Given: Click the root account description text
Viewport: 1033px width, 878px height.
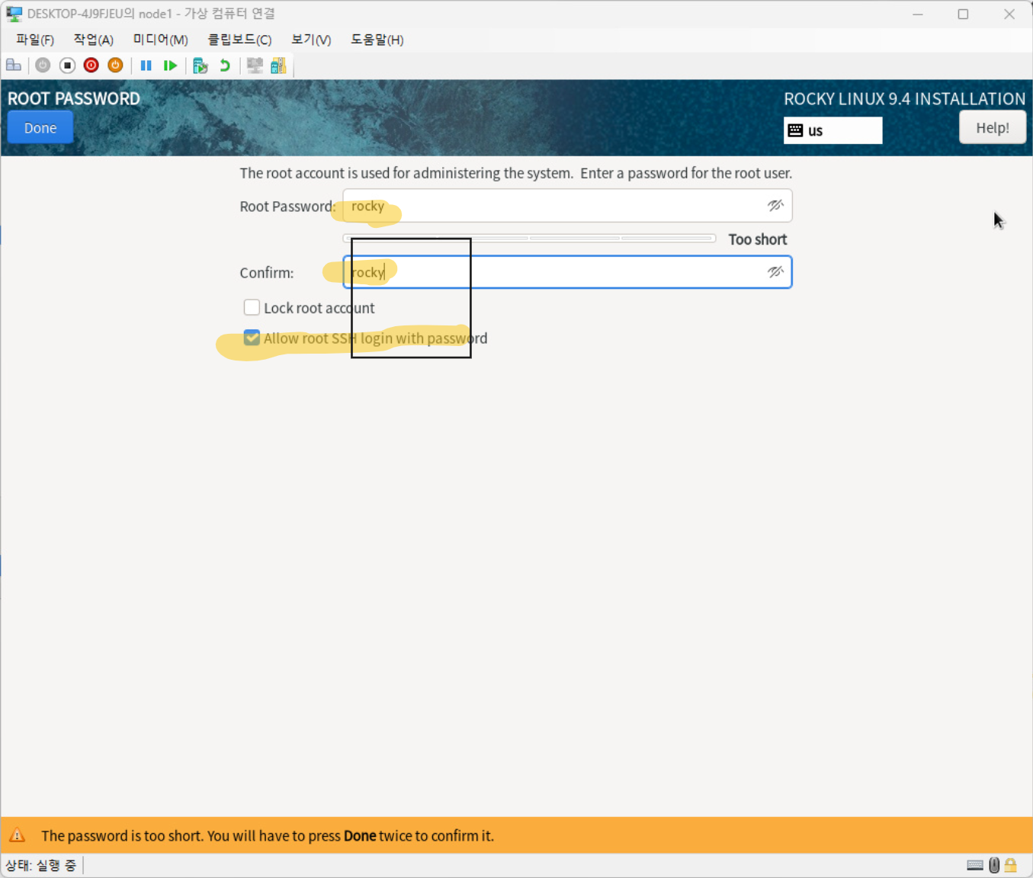Looking at the screenshot, I should coord(516,173).
